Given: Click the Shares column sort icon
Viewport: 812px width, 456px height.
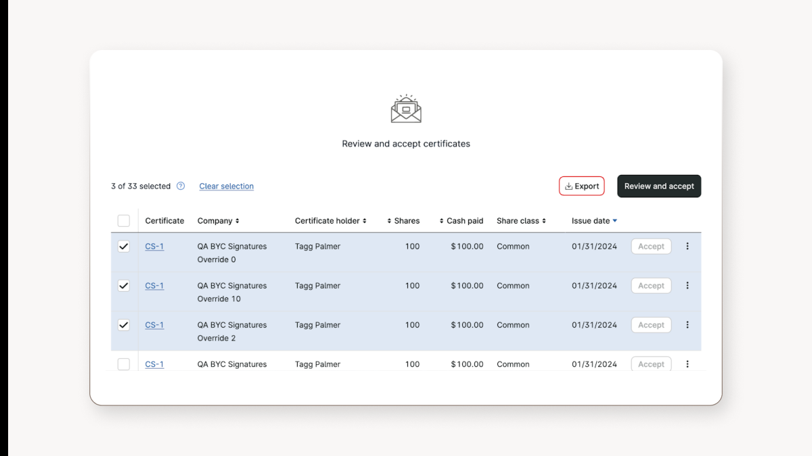Looking at the screenshot, I should pos(390,220).
